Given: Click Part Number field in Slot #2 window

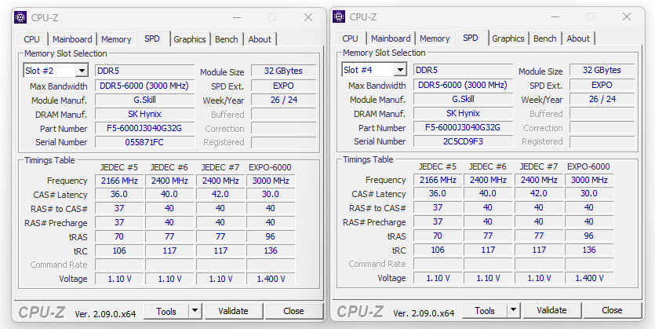Looking at the screenshot, I should coord(144,128).
